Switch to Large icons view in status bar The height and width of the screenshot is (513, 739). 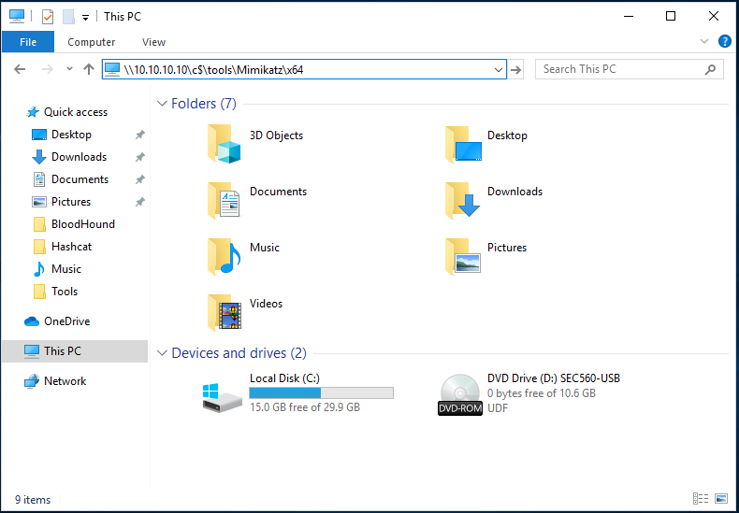pos(721,498)
